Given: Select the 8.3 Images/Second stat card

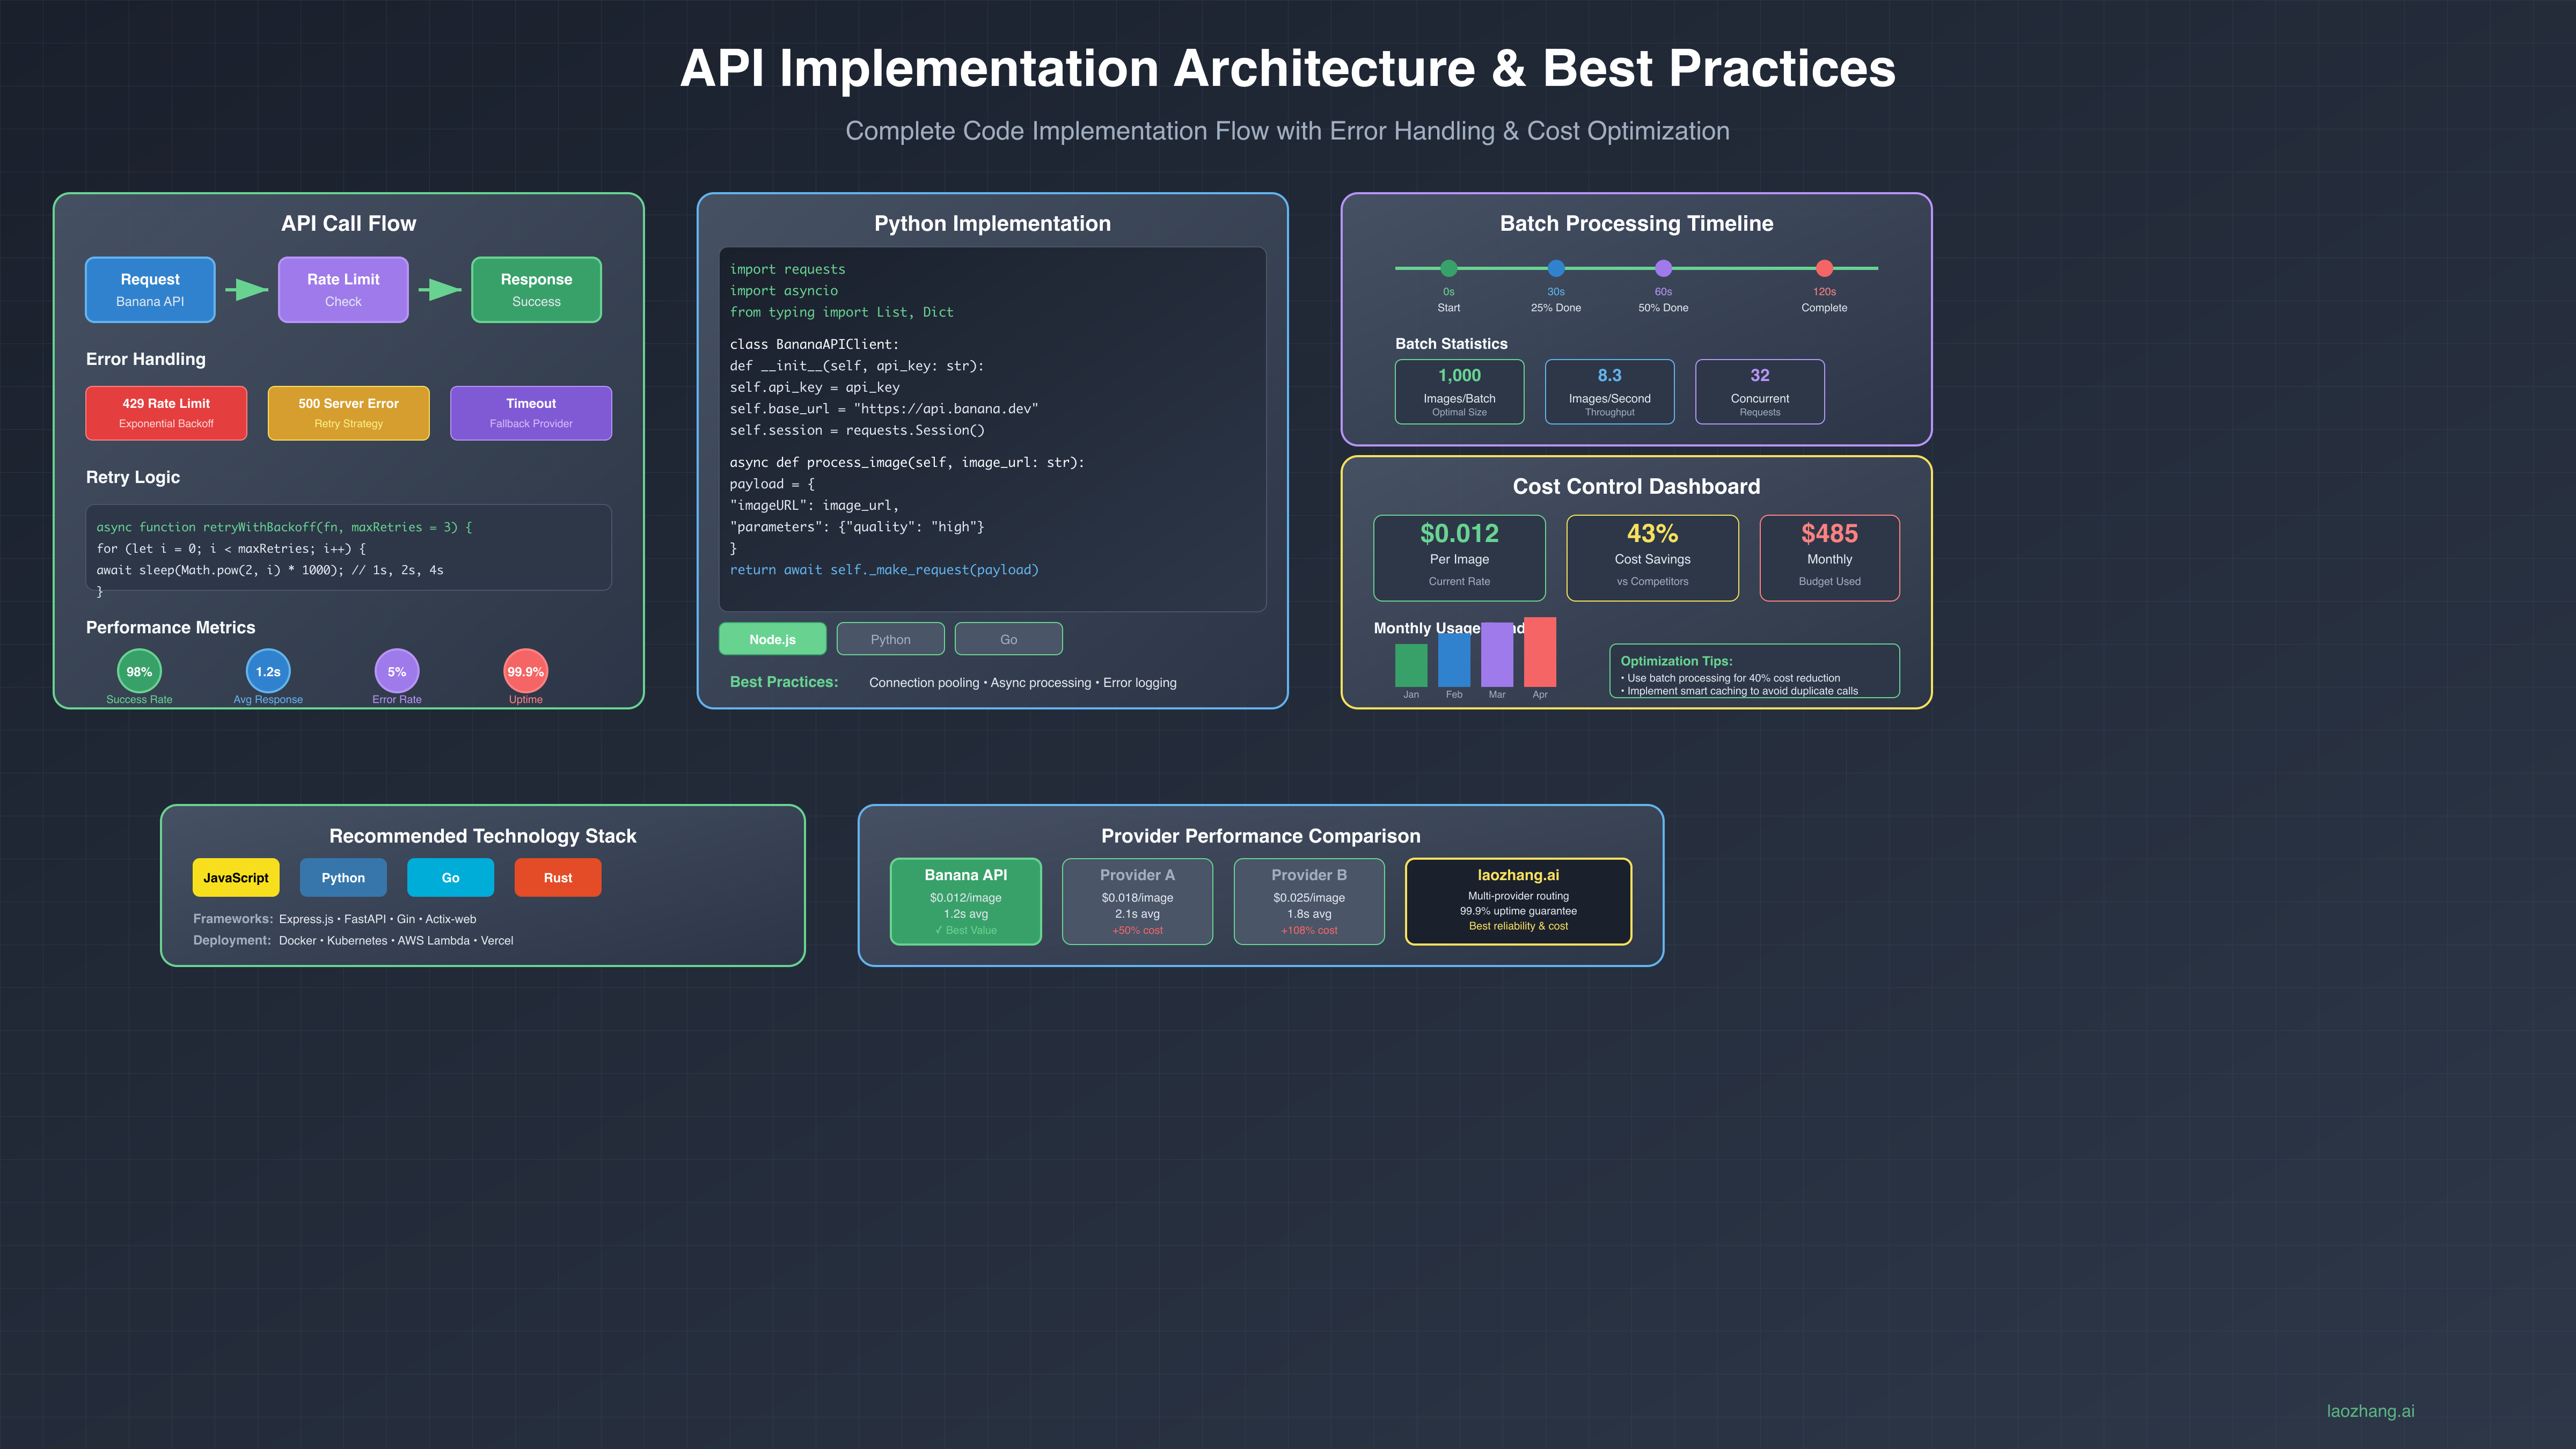Looking at the screenshot, I should click(1609, 391).
